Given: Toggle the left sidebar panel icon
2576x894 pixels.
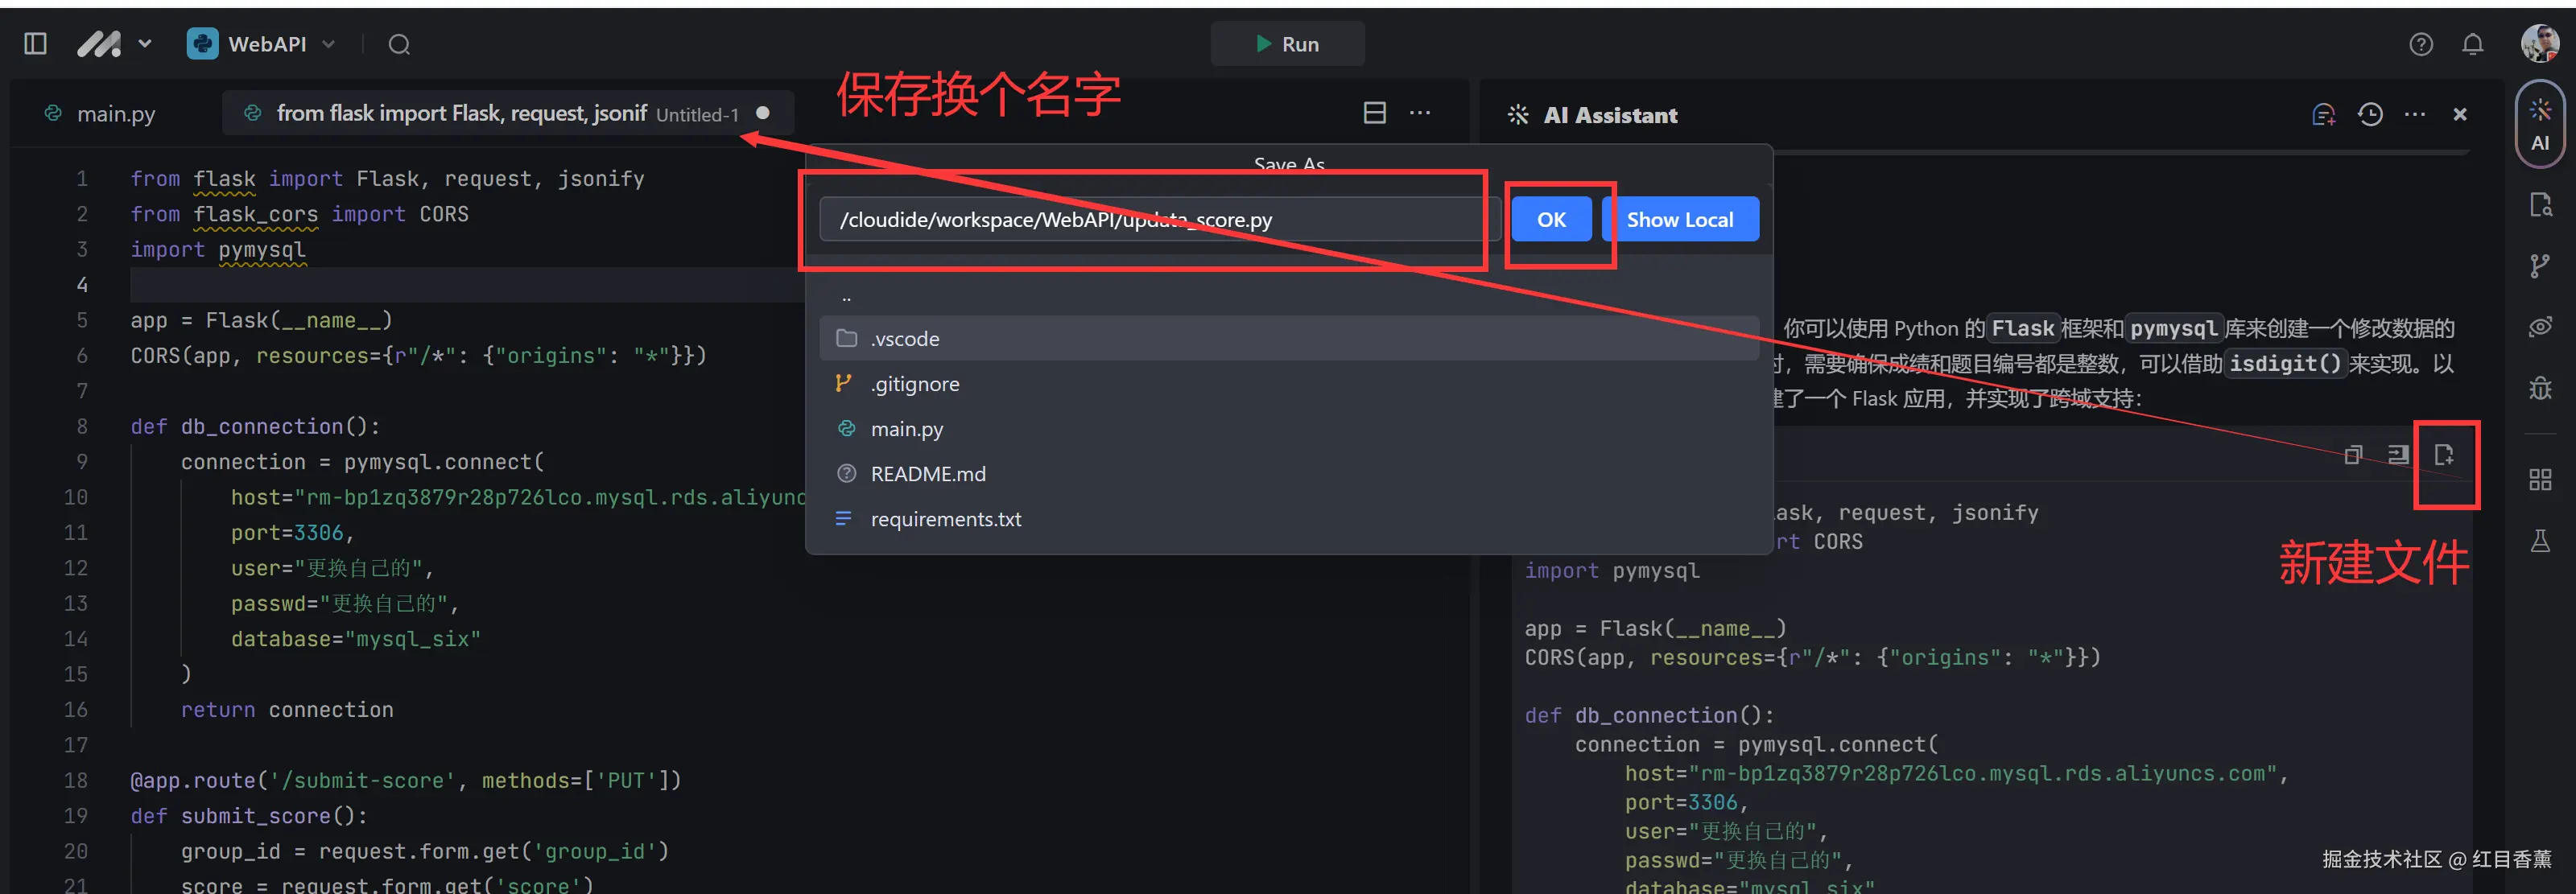Looking at the screenshot, I should pos(35,44).
